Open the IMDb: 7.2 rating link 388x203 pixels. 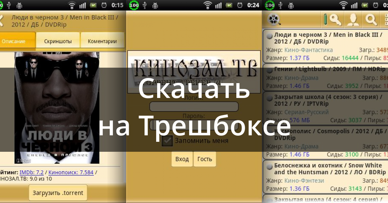pos(32,172)
